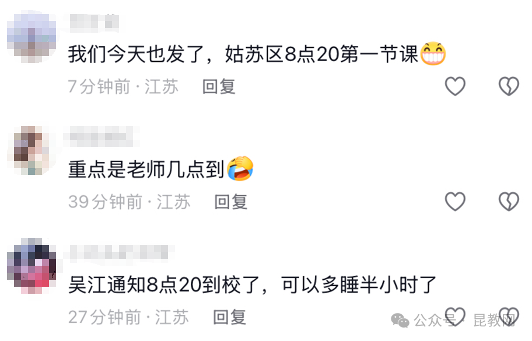
Task: Tap broken heart on 重点是老师几点到 comment
Action: click(x=509, y=201)
